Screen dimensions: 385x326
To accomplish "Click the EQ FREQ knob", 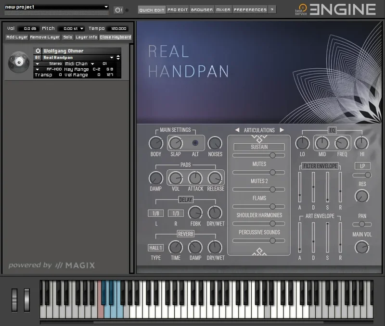I will 342,143.
